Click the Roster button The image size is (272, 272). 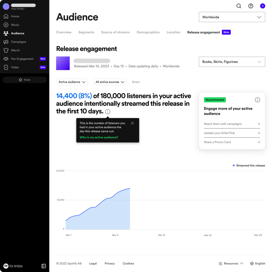pyautogui.click(x=24, y=80)
